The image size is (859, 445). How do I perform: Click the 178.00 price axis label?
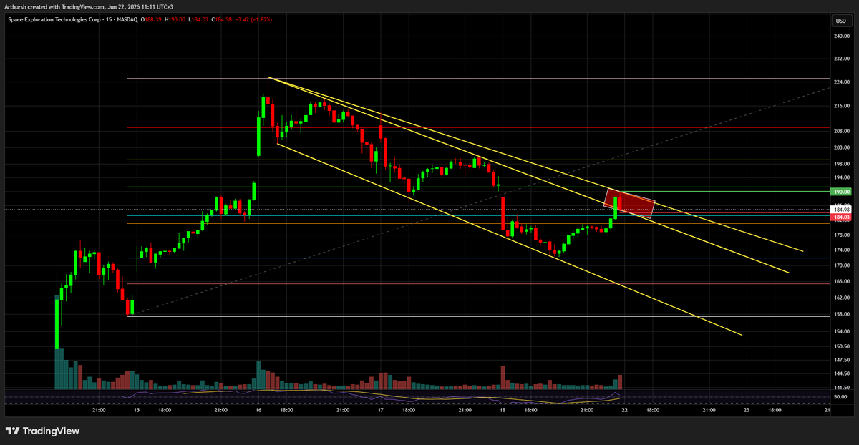click(841, 235)
